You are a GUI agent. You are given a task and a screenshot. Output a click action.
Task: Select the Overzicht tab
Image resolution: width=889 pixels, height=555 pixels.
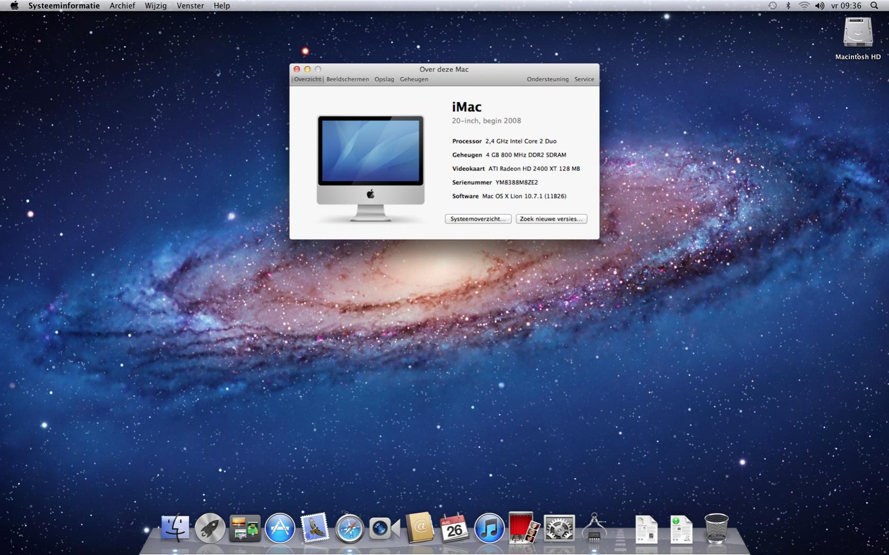click(x=307, y=79)
